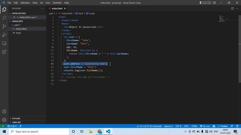Open editor more actions ellipsis
Image resolution: width=241 pixels, height=135 pixels.
[x=237, y=8]
